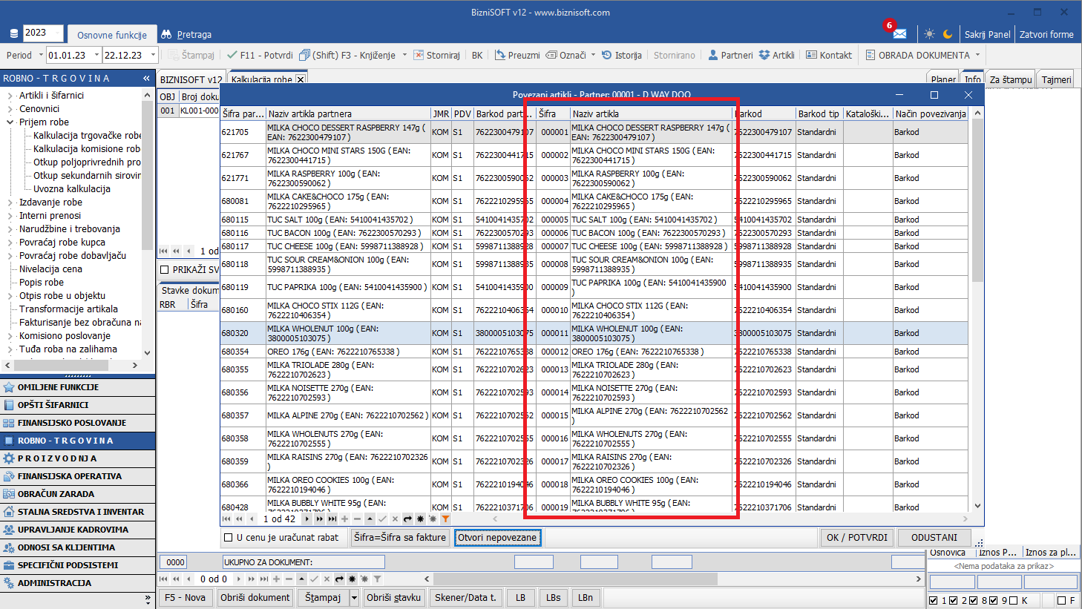The height and width of the screenshot is (609, 1082).
Task: Collapse the Prijem robe tree node
Action: tap(10, 122)
